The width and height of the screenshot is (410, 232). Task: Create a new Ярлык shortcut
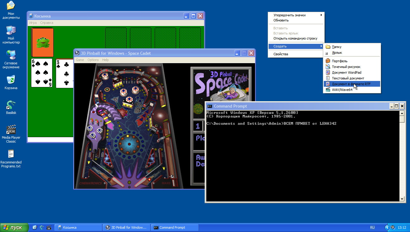point(352,53)
